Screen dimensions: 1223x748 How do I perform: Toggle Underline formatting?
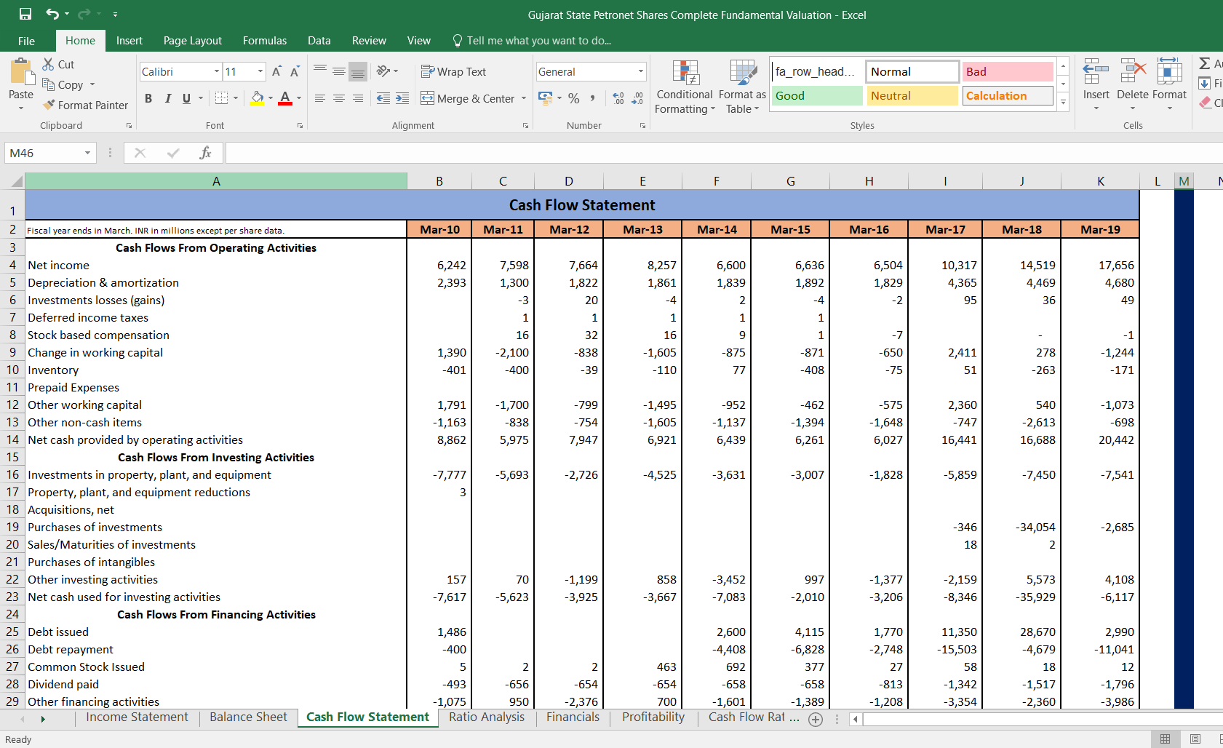(x=187, y=98)
